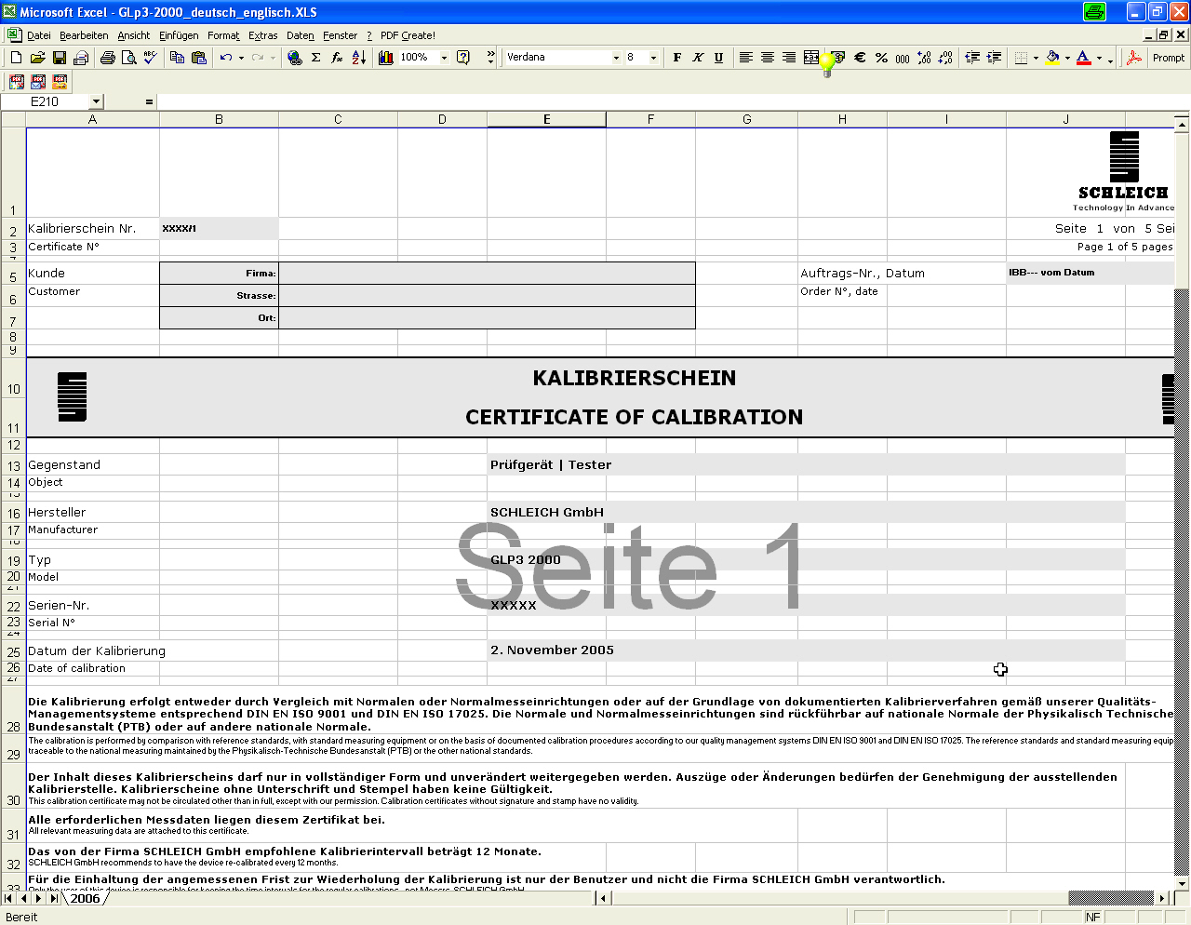Run spell check with the ABC icon
1191x925 pixels.
[150, 58]
